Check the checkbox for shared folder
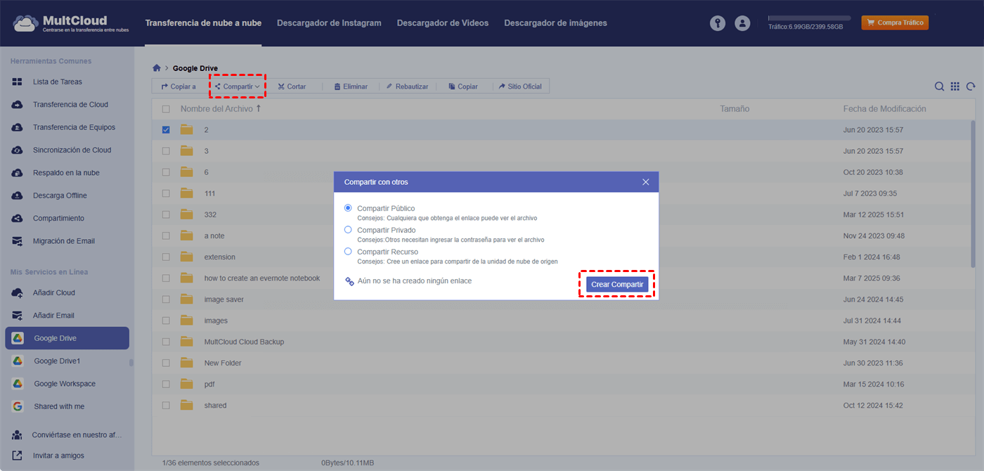 [166, 405]
